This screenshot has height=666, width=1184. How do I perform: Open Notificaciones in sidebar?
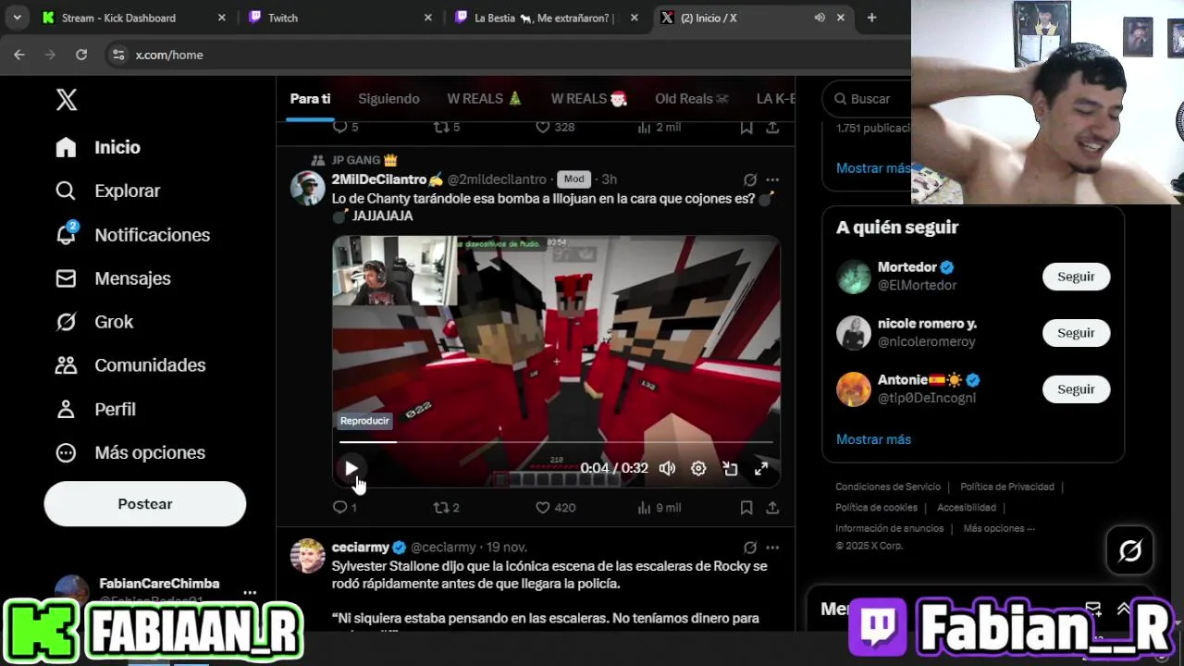pos(132,235)
